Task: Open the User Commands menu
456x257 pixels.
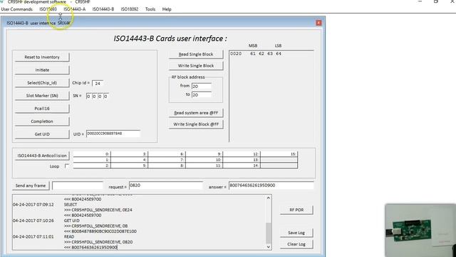Action: (x=17, y=9)
